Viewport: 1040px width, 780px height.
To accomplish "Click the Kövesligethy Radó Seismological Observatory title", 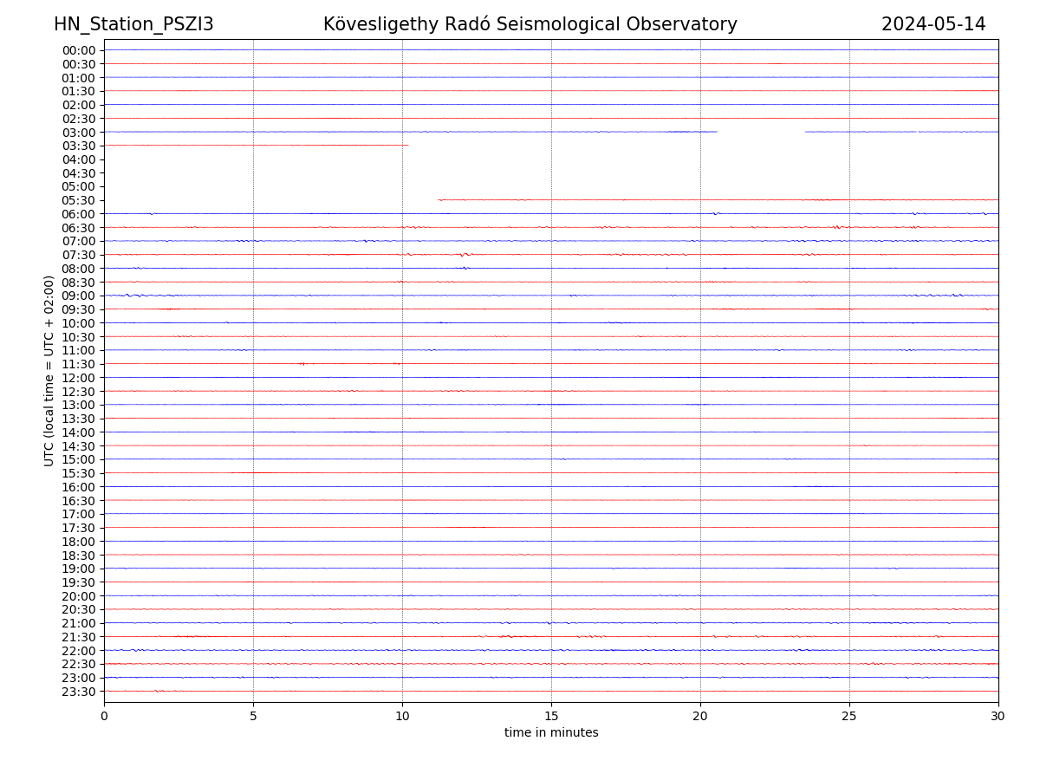I will [530, 24].
